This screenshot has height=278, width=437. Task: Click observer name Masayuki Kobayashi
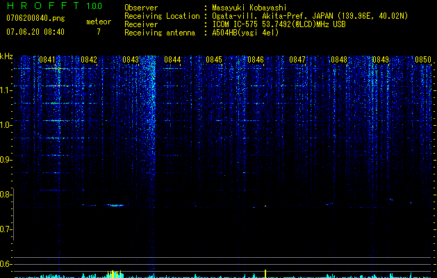249,8
